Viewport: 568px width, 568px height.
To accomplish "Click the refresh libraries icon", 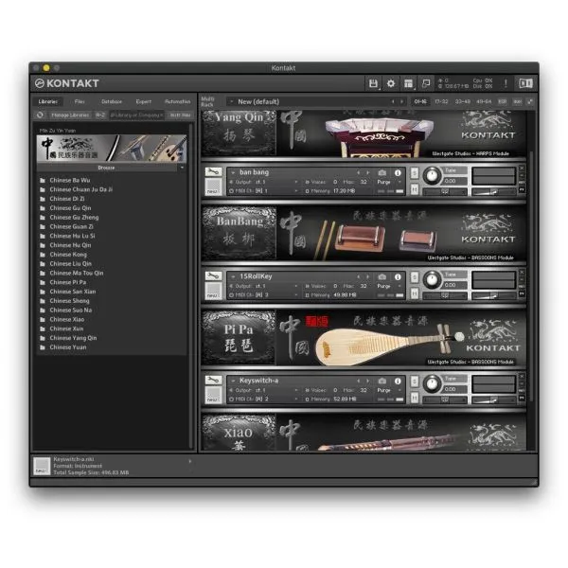I will [41, 115].
